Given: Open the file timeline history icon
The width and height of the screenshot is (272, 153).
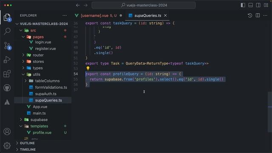Looking at the screenshot, I should tap(250, 15).
